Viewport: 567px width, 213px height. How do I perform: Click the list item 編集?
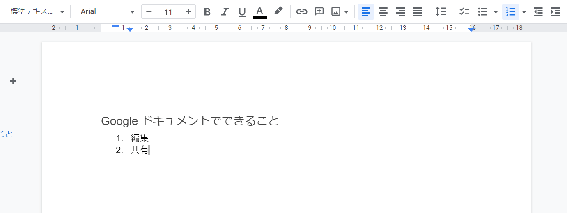point(140,138)
